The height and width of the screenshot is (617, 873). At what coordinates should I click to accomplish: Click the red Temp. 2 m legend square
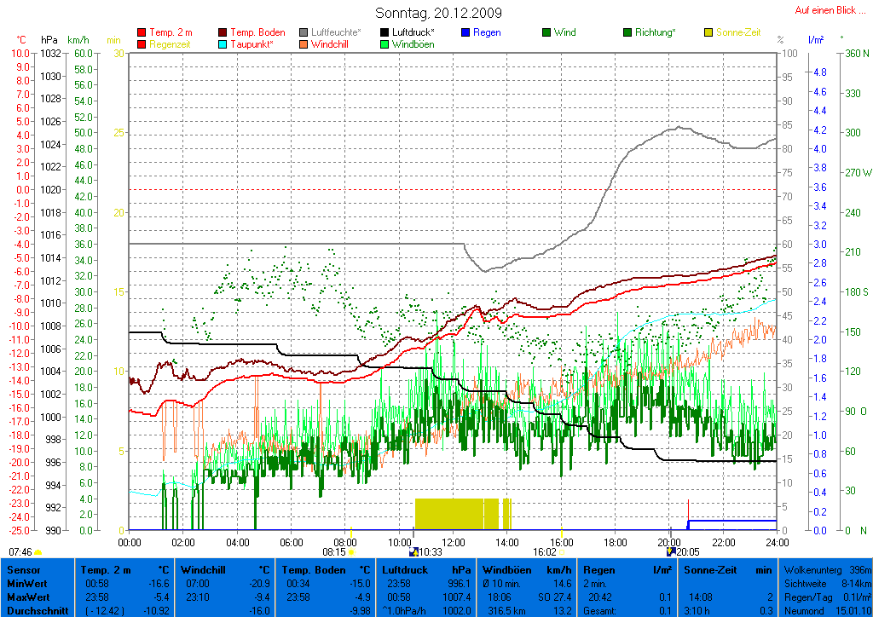[x=142, y=33]
